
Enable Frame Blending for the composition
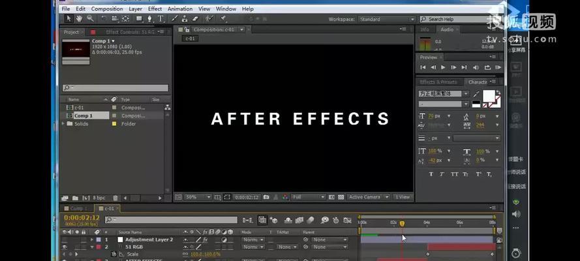pos(299,220)
